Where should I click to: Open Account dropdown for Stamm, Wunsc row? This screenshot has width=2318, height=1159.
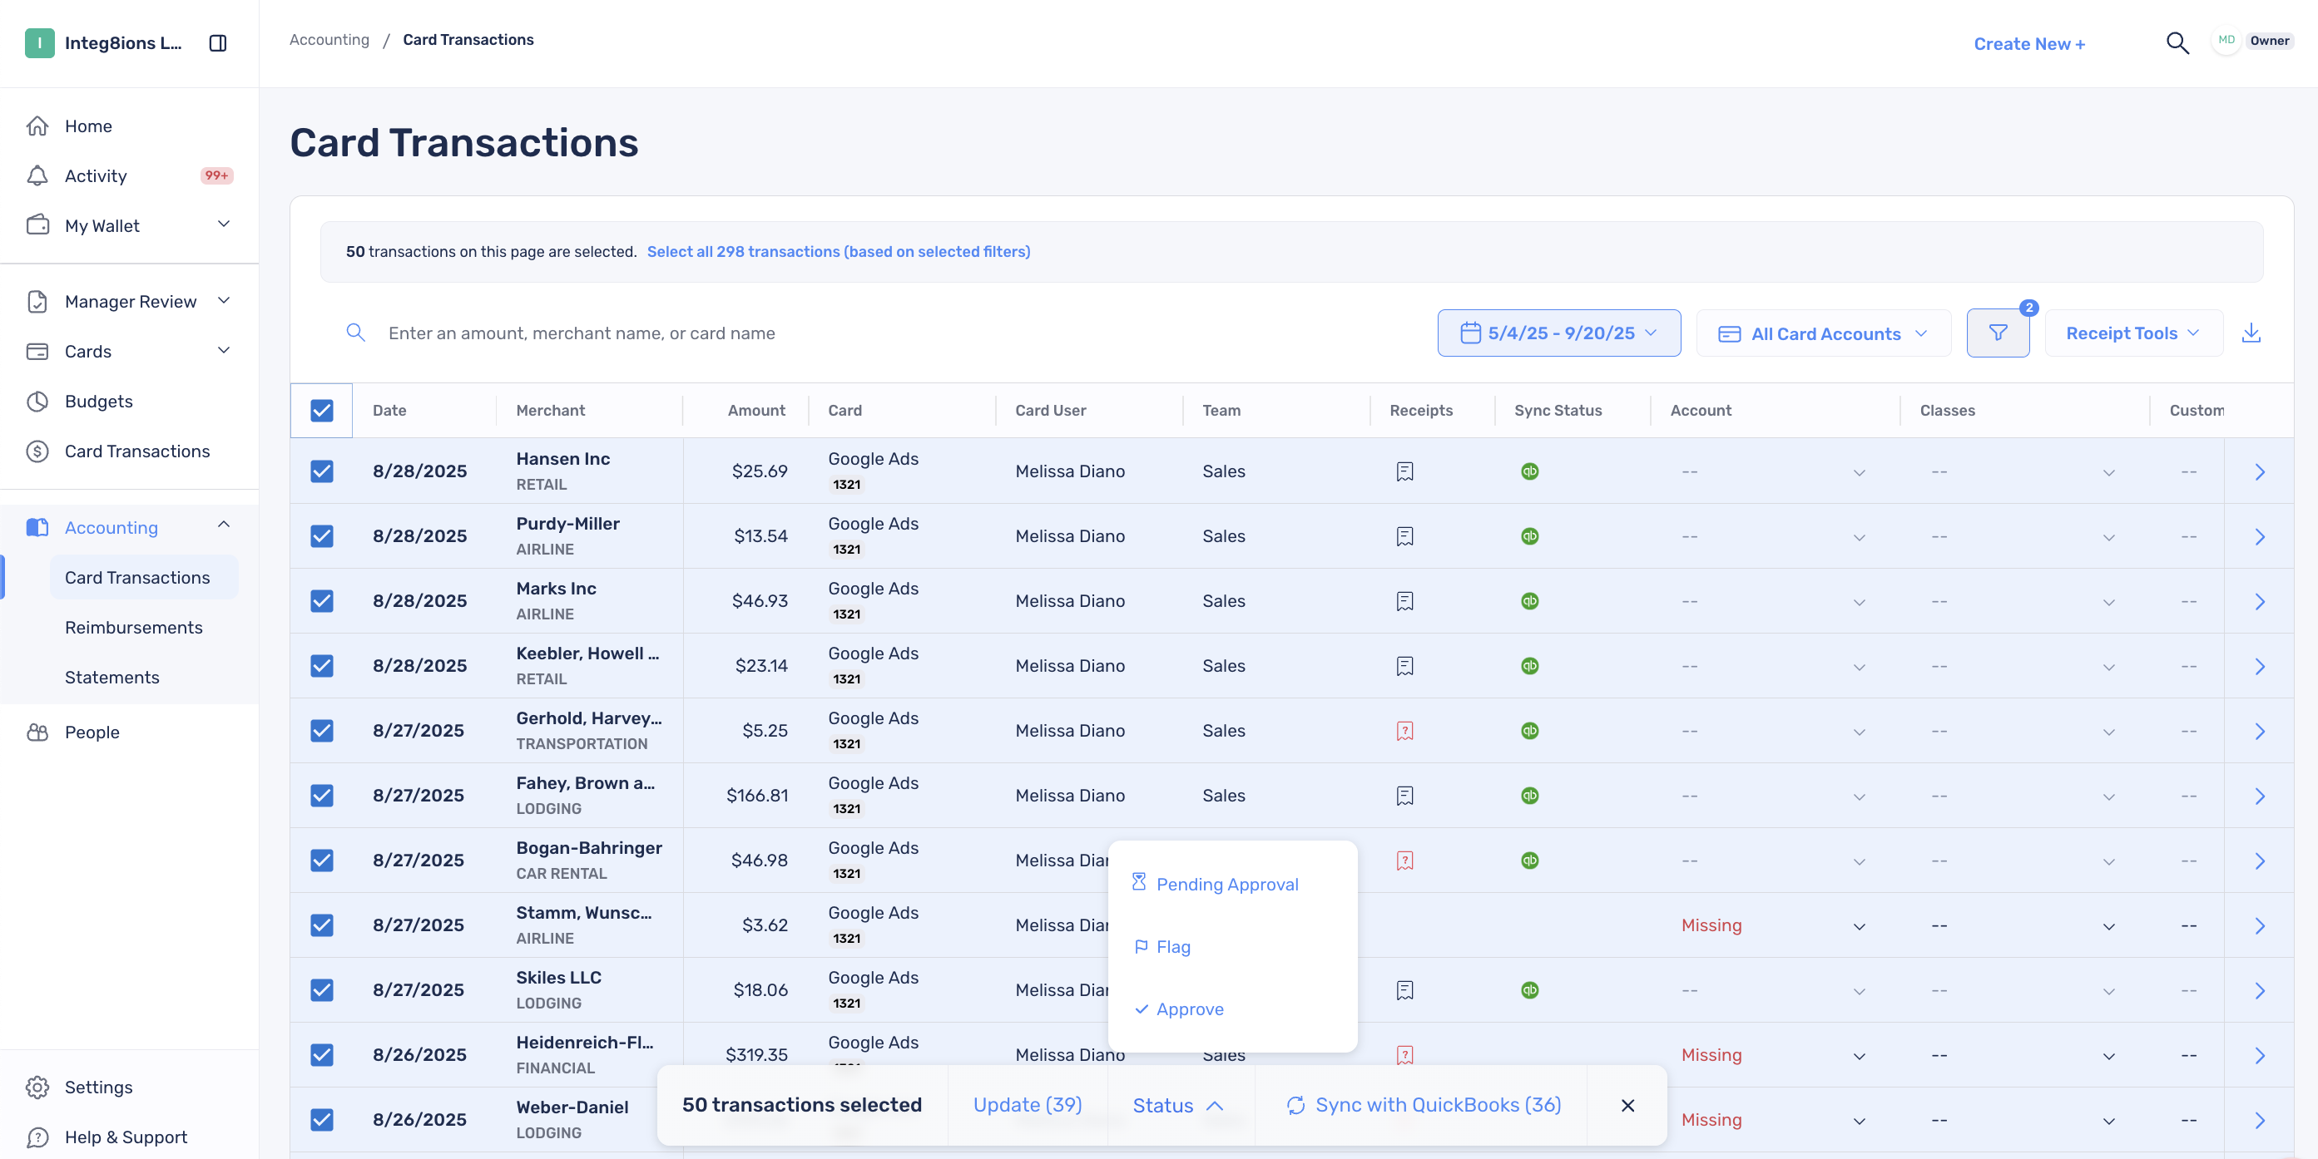coord(1858,926)
